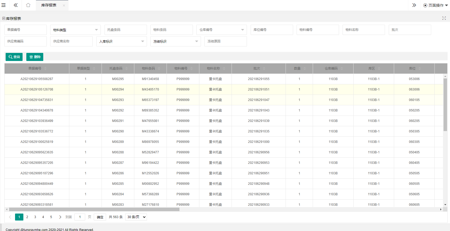This screenshot has height=231, width=450.
Task: Focus the 物料条码 filter input
Action: [x=172, y=30]
